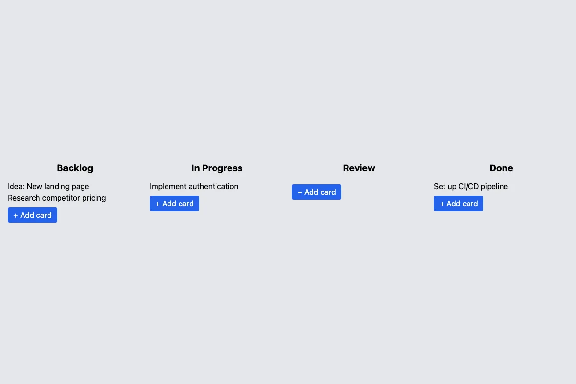Add a card to the Backlog column

click(x=33, y=215)
